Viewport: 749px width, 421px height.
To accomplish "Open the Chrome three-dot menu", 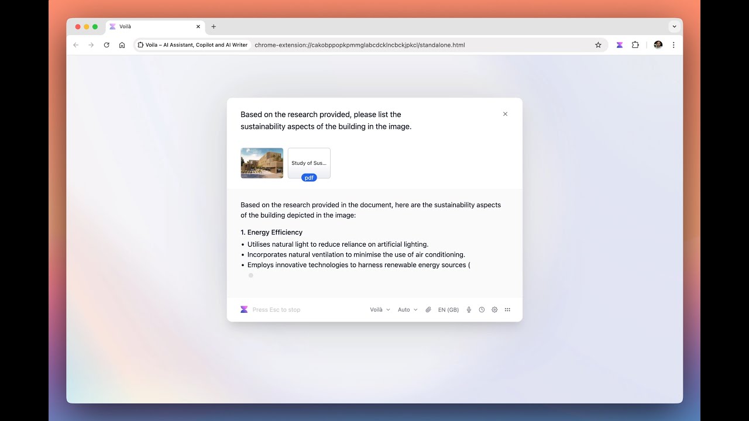I will pyautogui.click(x=674, y=44).
